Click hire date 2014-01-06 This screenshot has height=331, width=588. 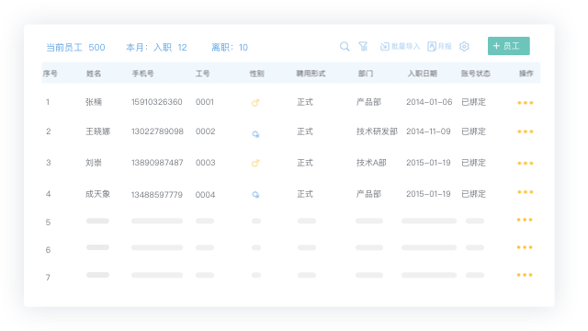click(x=429, y=102)
